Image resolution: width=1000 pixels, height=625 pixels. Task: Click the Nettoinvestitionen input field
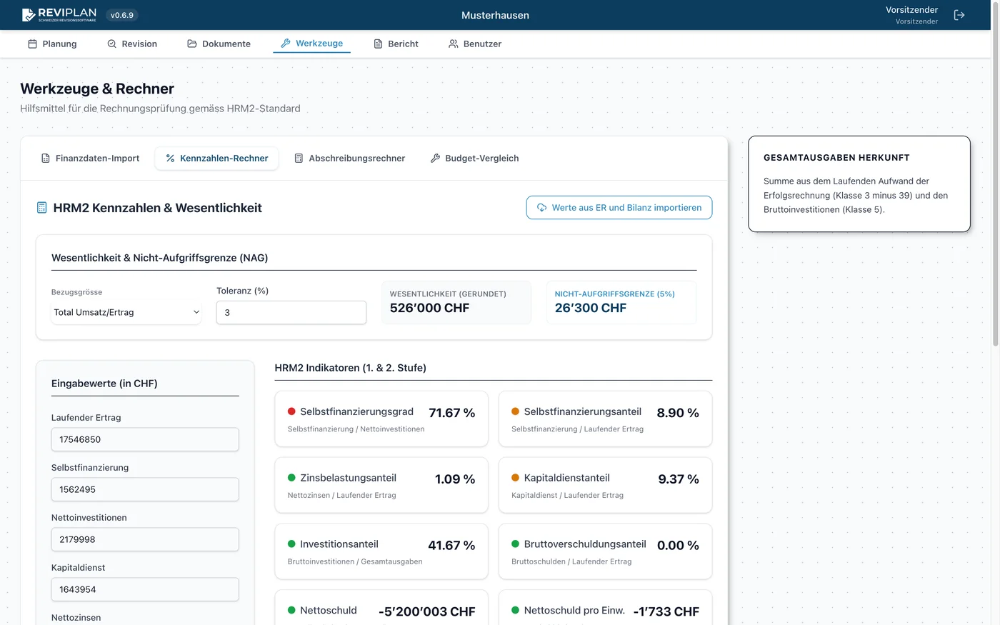[x=145, y=539]
